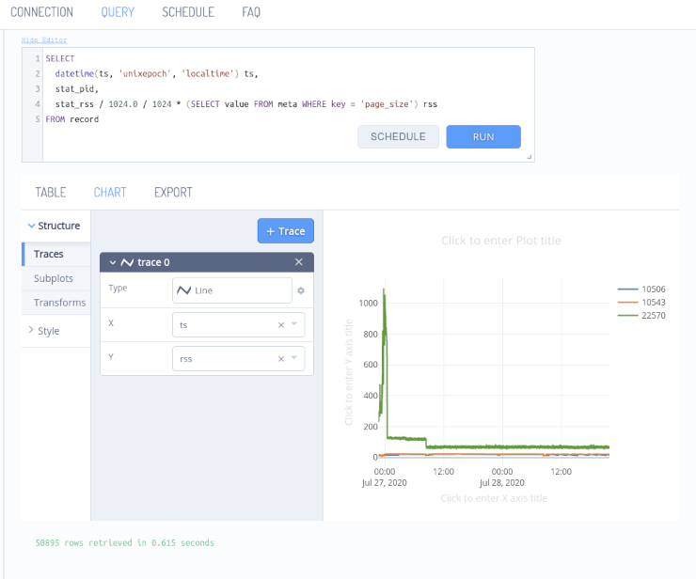Screen dimensions: 696x579
Task: Open the FAQ tab
Action: (x=251, y=12)
